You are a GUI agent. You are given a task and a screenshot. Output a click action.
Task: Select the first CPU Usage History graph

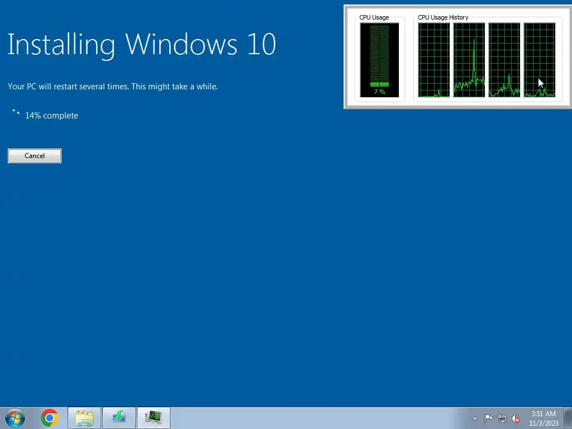tap(433, 60)
